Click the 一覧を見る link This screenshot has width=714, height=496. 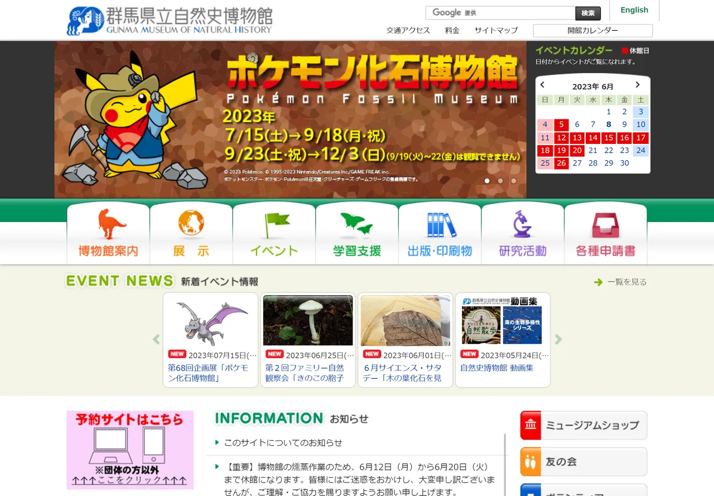click(x=627, y=282)
